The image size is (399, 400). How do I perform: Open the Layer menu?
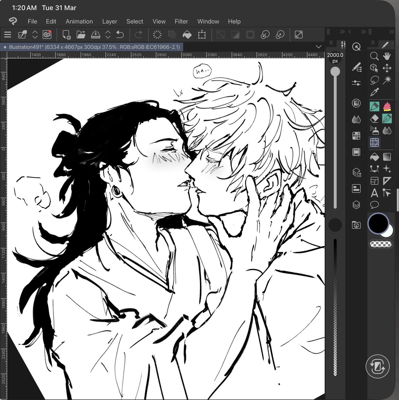click(x=110, y=21)
